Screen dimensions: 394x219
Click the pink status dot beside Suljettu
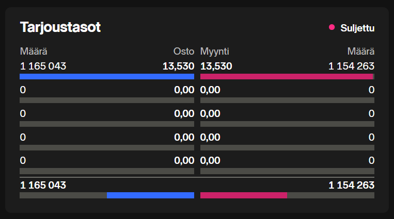332,27
